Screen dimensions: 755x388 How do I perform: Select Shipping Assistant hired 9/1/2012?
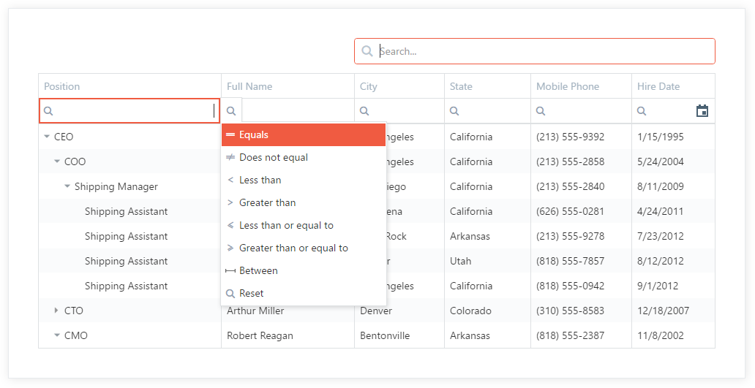click(126, 286)
